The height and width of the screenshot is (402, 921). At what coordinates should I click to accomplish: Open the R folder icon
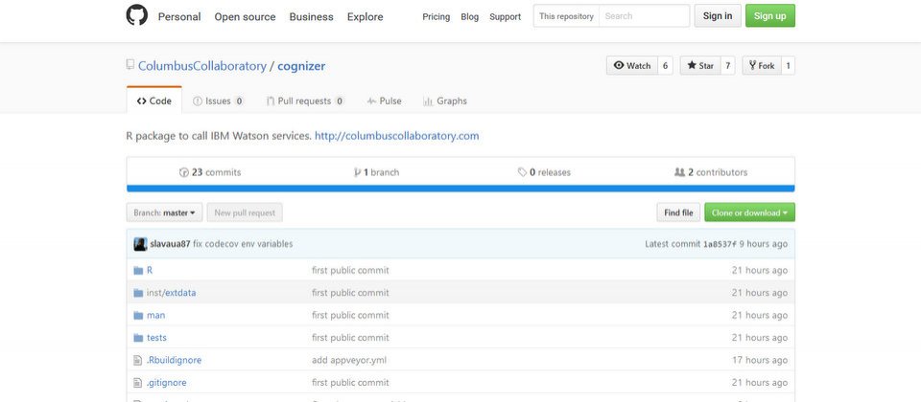click(x=138, y=271)
